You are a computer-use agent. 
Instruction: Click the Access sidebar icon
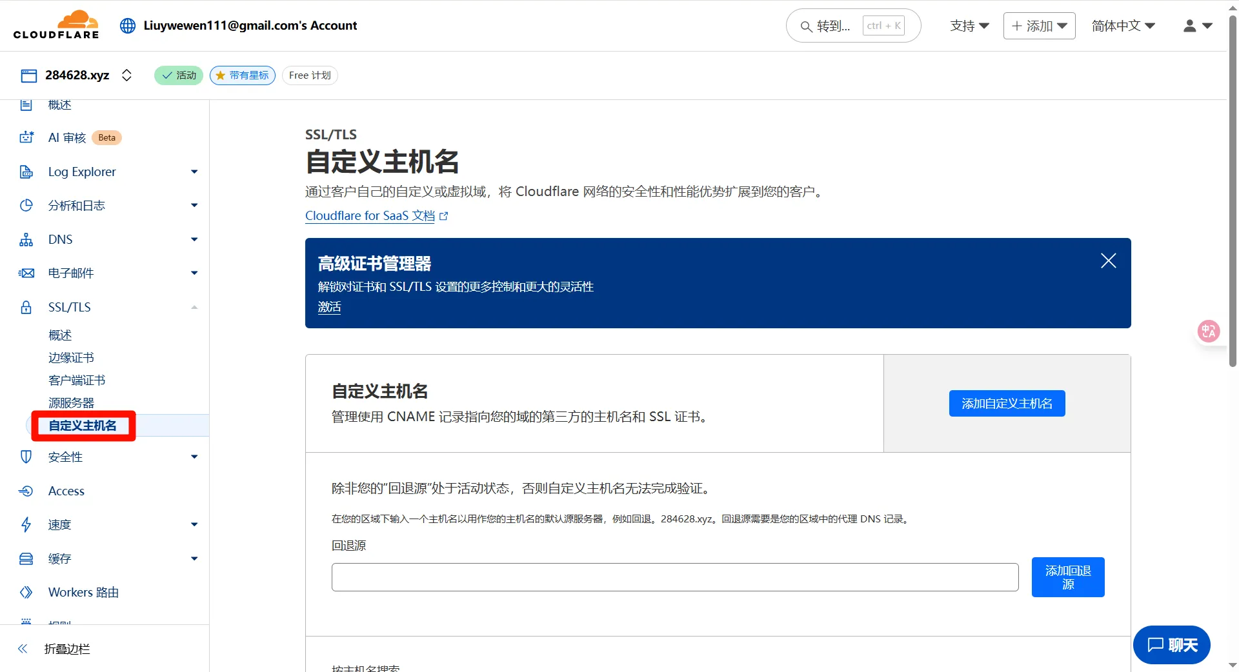pos(26,491)
